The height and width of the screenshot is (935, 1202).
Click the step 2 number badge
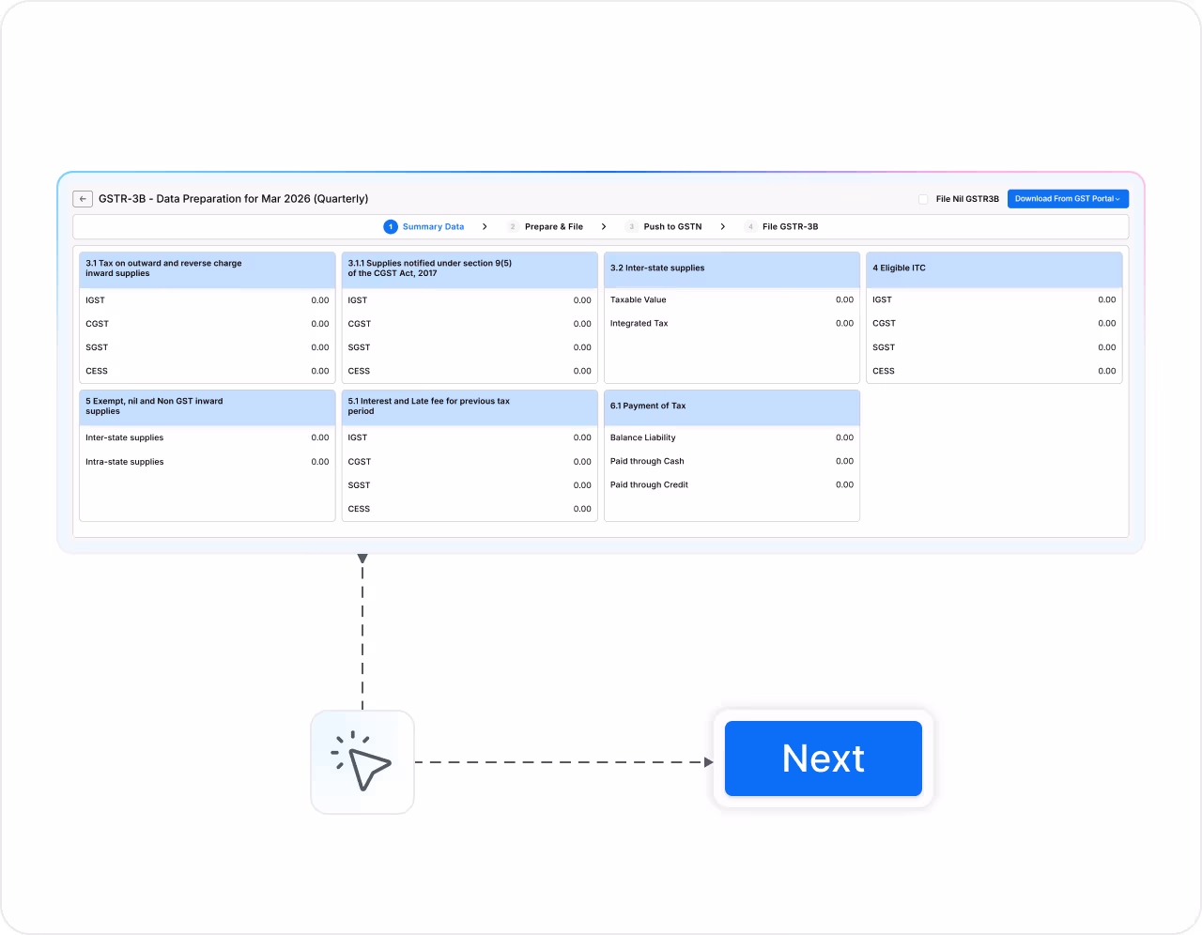tap(513, 227)
